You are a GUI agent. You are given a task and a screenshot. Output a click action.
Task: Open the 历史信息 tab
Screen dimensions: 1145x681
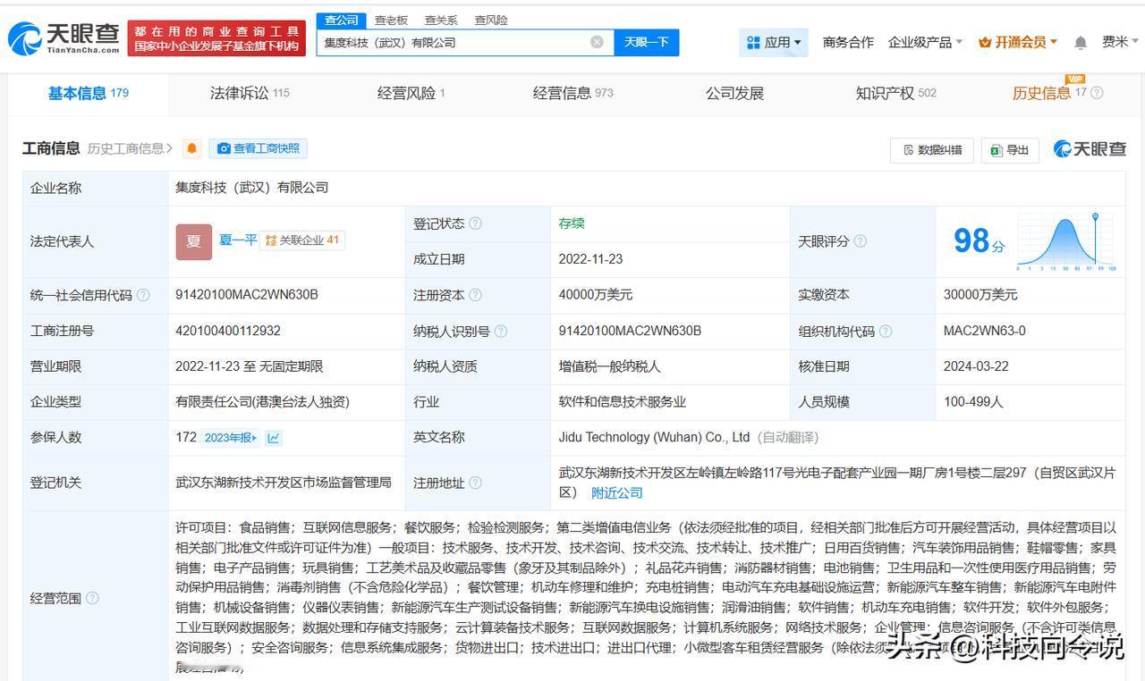(x=1049, y=93)
